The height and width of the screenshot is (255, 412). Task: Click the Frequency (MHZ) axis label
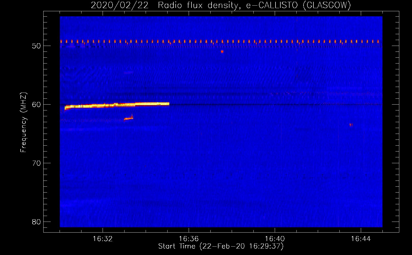coord(23,122)
